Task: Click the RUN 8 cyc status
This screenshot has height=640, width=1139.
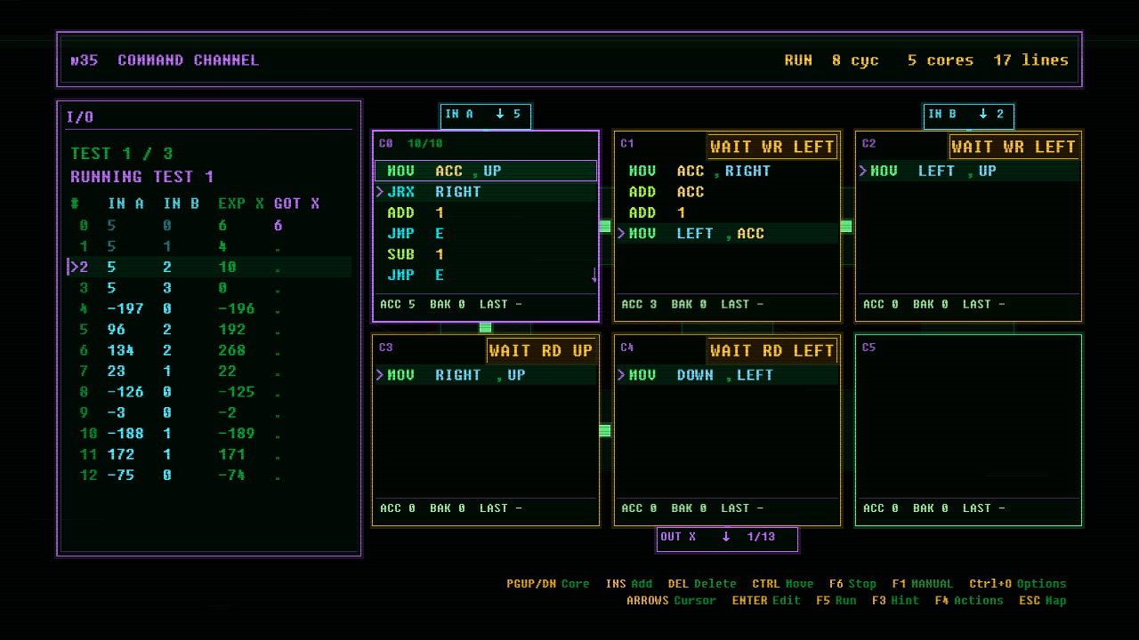Action: tap(831, 60)
